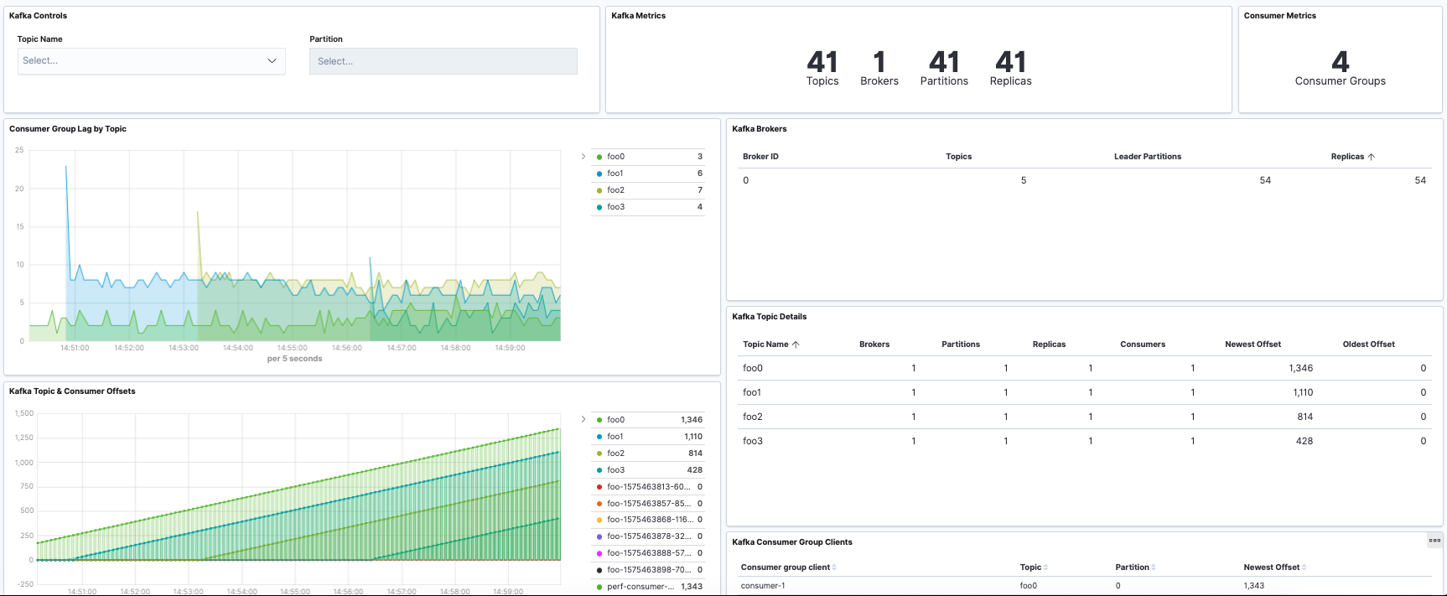Click sort icon next to Partition column in clients table
The width and height of the screenshot is (1447, 596).
[x=1154, y=567]
